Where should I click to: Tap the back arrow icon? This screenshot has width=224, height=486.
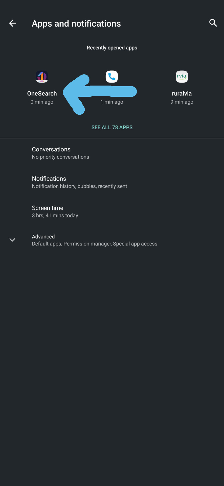[13, 23]
